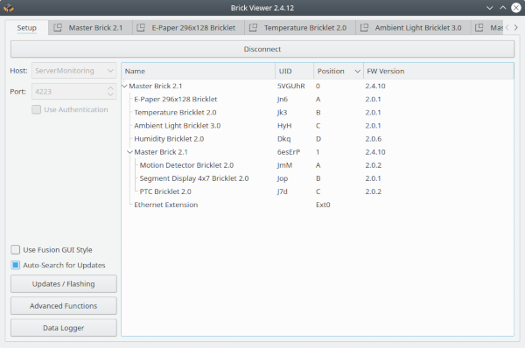Click the UID 6esErP cell
The height and width of the screenshot is (348, 525).
(289, 152)
